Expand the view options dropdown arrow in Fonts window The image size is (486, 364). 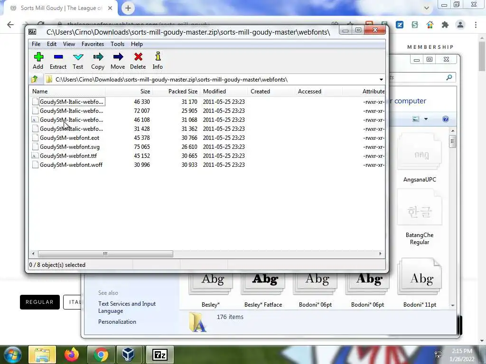click(x=426, y=119)
